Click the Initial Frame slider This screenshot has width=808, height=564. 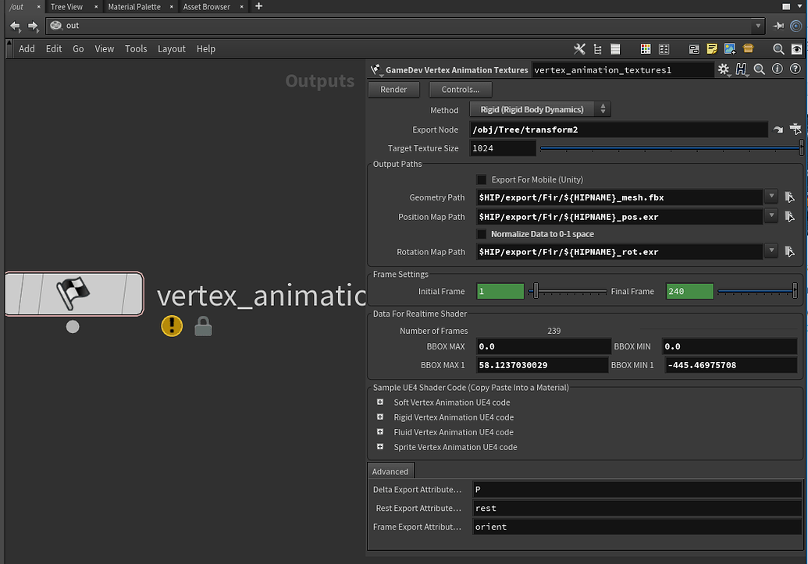tap(568, 292)
